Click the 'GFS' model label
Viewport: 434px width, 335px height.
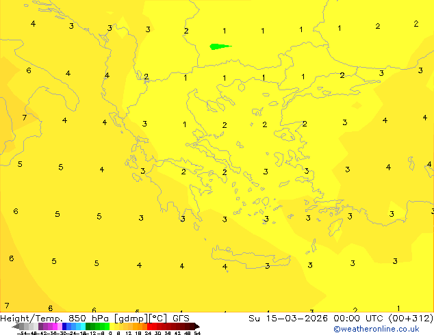(x=181, y=319)
